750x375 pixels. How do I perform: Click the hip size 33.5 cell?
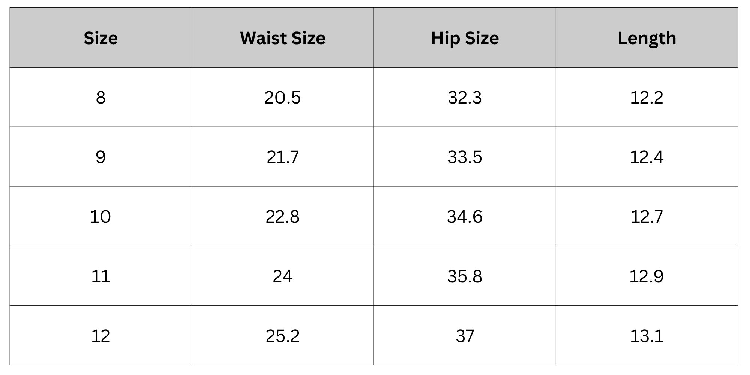click(x=465, y=157)
